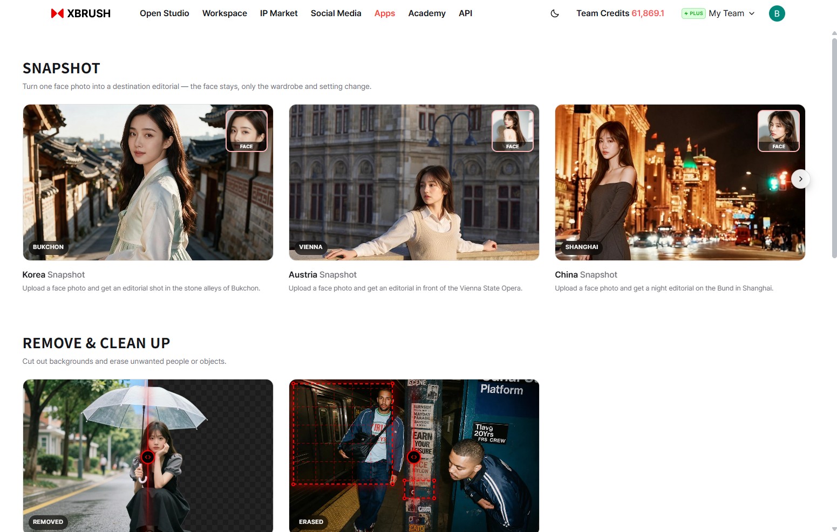The image size is (837, 532).
Task: Open the ERASED object eraser card
Action: pyautogui.click(x=414, y=455)
